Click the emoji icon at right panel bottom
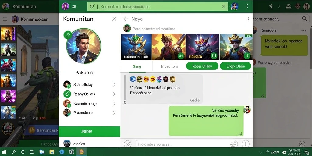This screenshot has height=156, width=312. [x=302, y=144]
